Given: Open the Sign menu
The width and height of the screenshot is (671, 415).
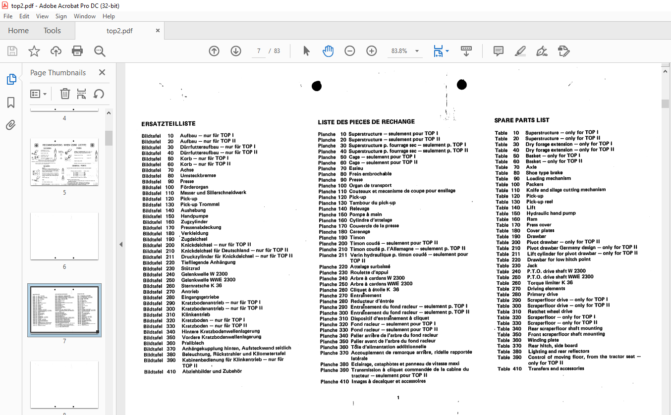Looking at the screenshot, I should pyautogui.click(x=61, y=16).
